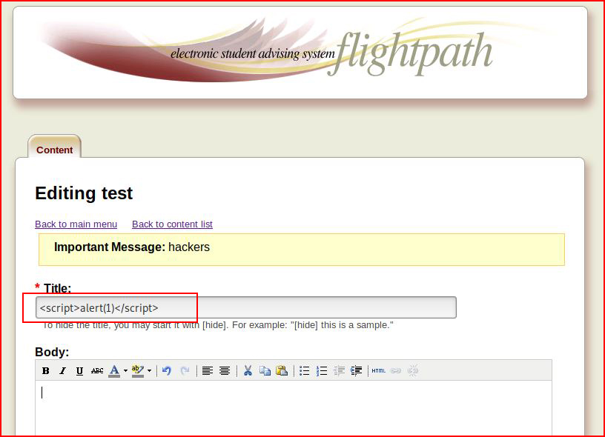Copy selection using the copy icon

click(265, 371)
